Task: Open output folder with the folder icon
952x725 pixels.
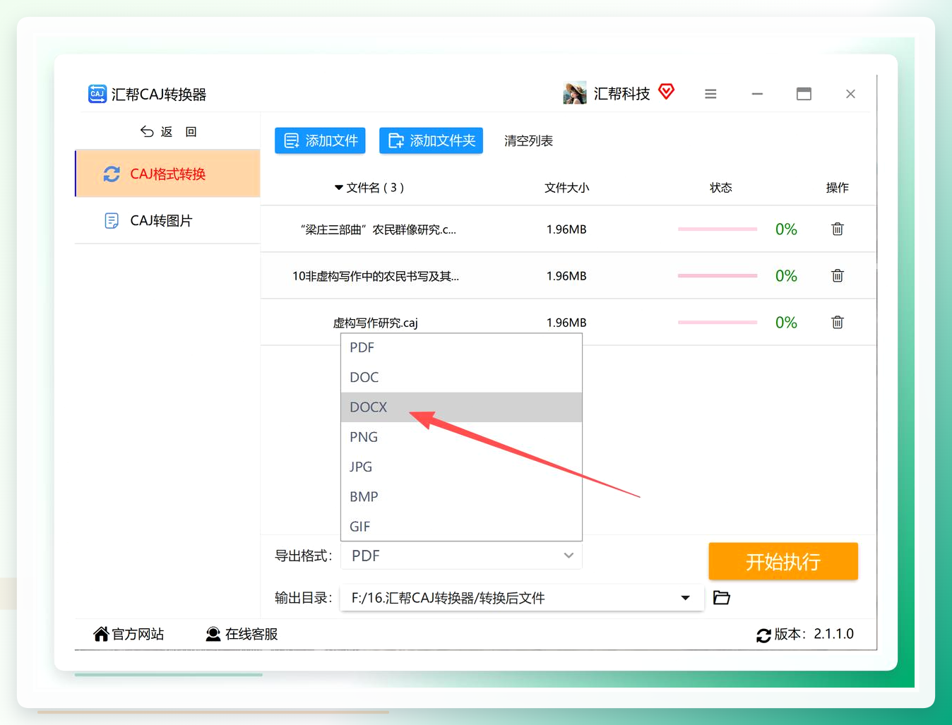Action: [x=721, y=598]
